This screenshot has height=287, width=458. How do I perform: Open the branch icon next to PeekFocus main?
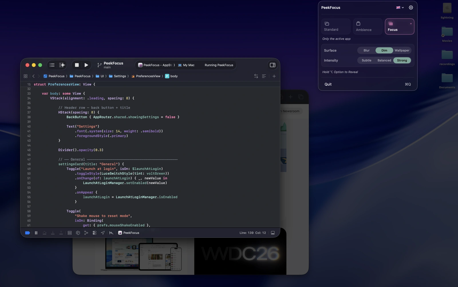pos(99,65)
